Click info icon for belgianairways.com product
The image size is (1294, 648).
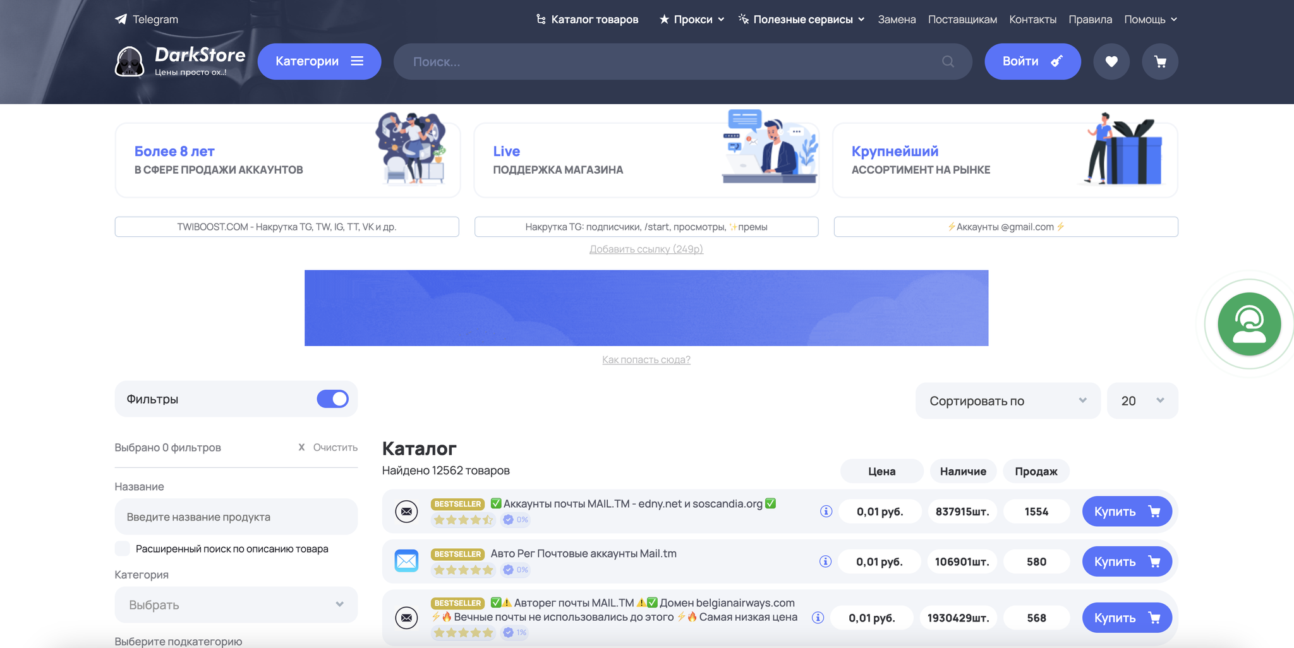coord(818,618)
